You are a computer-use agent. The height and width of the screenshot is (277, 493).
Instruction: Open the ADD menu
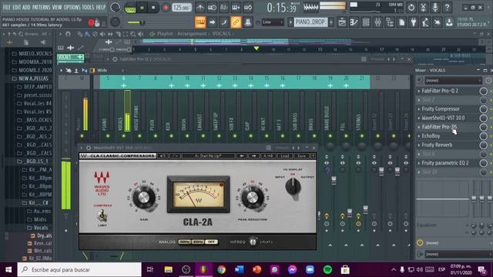click(26, 7)
